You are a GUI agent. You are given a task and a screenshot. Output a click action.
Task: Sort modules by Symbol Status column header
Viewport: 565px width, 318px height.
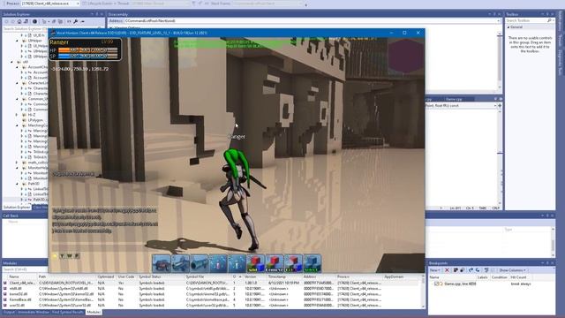tap(149, 276)
